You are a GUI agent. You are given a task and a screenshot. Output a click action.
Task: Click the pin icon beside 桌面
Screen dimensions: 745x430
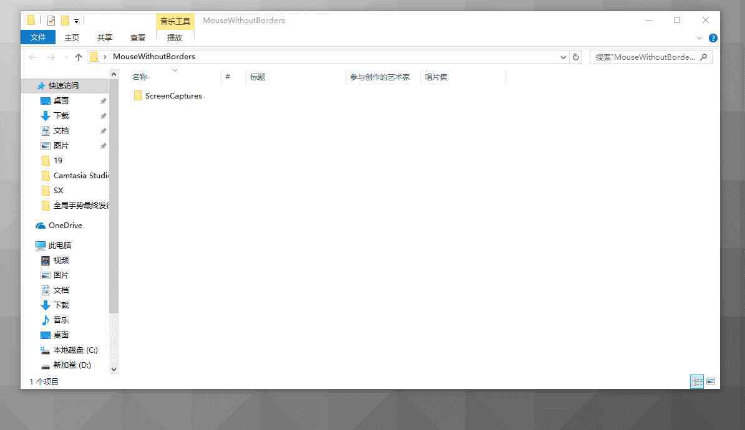coord(103,101)
